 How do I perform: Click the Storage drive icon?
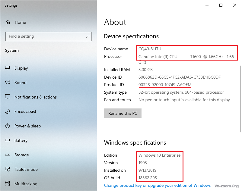point(8,155)
